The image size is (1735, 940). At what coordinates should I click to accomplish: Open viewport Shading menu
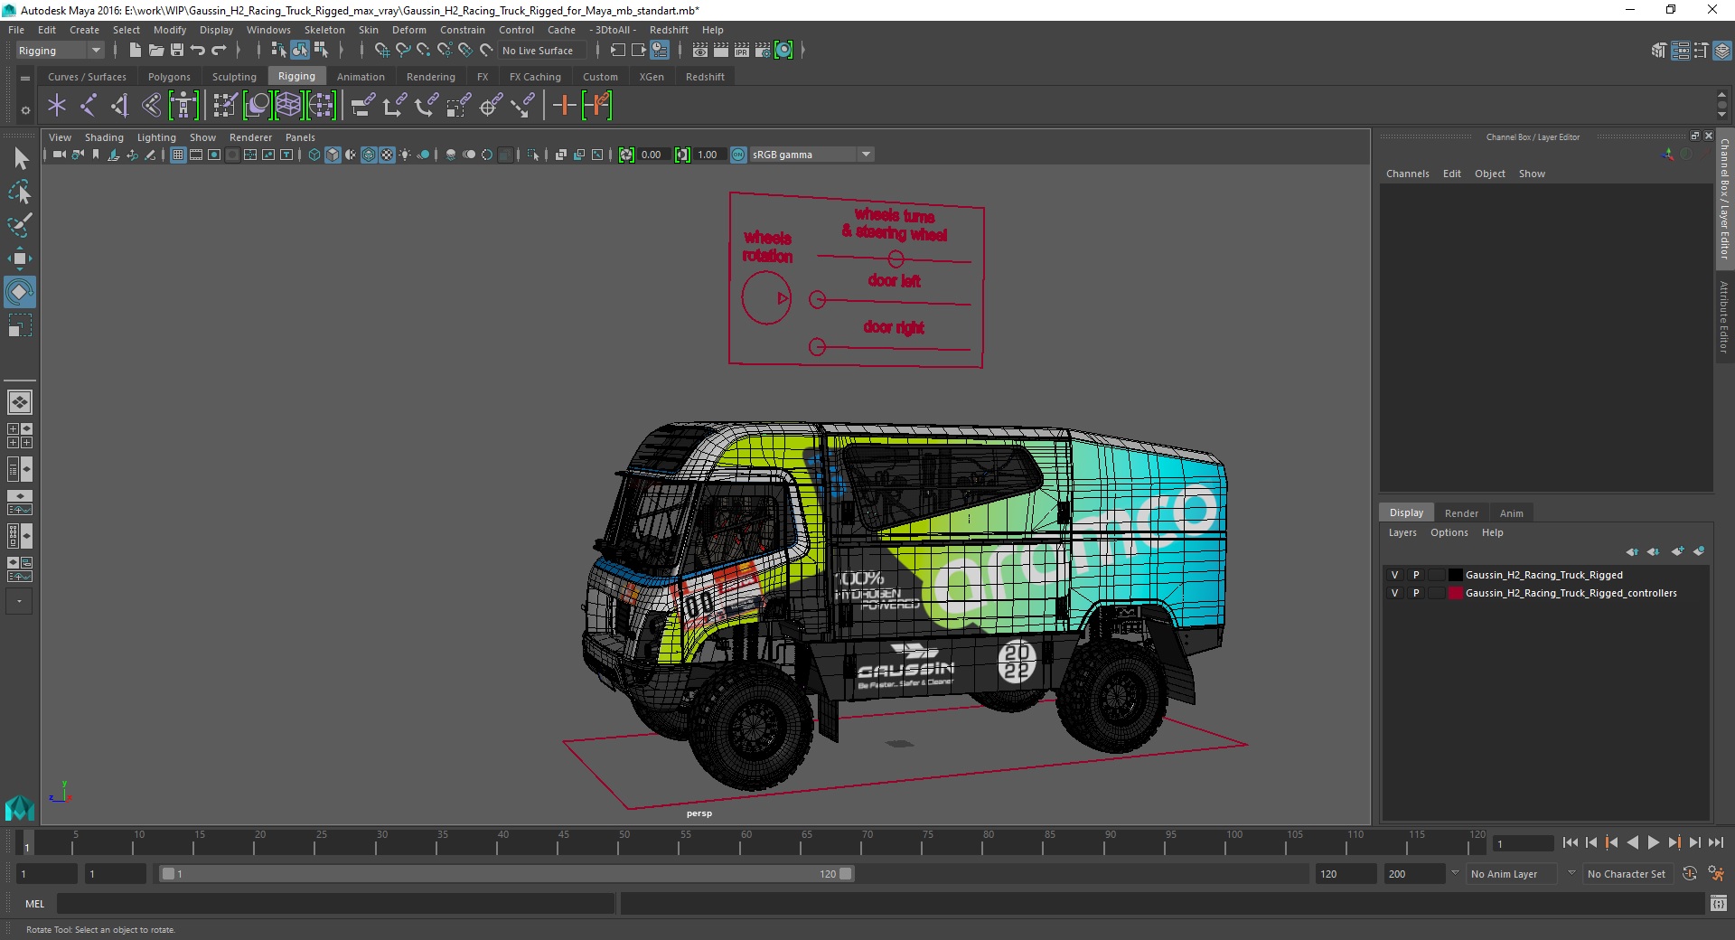pyautogui.click(x=104, y=137)
